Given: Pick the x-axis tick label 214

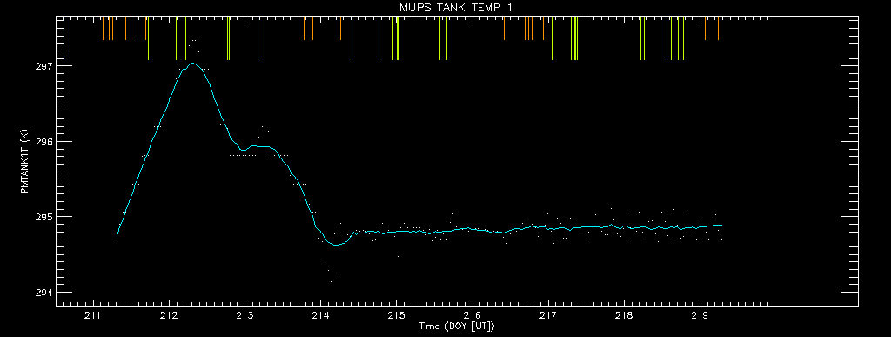Looking at the screenshot, I should tap(320, 315).
